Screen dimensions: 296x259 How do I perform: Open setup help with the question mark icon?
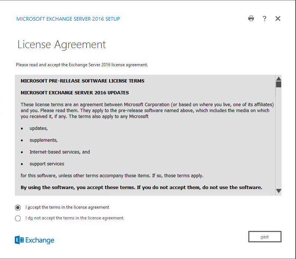[265, 18]
